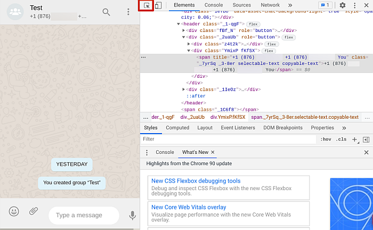Image resolution: width=373 pixels, height=230 pixels.
Task: Select the Event Listeners pane tab
Action: coord(238,128)
